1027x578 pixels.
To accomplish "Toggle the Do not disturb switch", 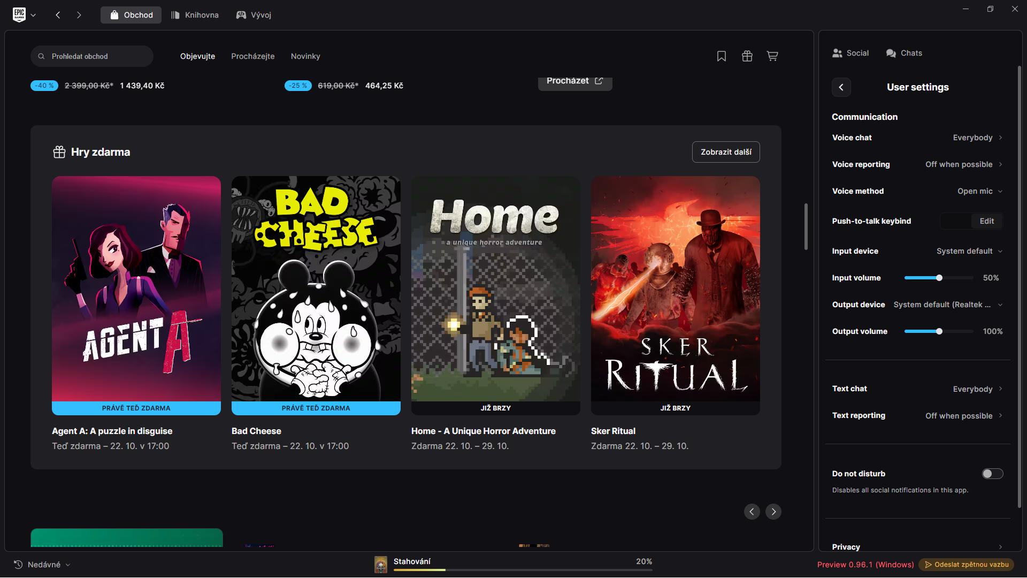I will tap(992, 474).
